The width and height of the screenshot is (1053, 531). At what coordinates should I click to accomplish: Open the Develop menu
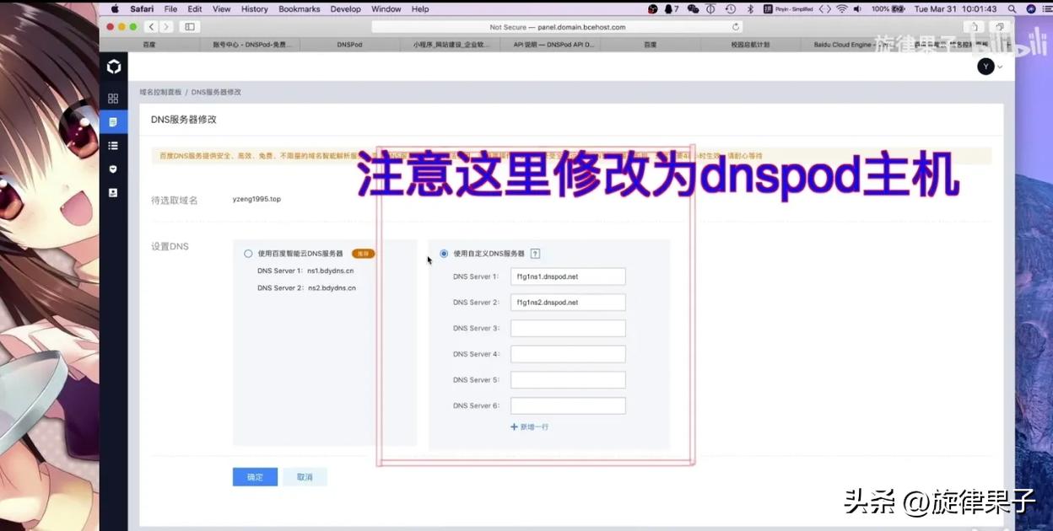(345, 8)
